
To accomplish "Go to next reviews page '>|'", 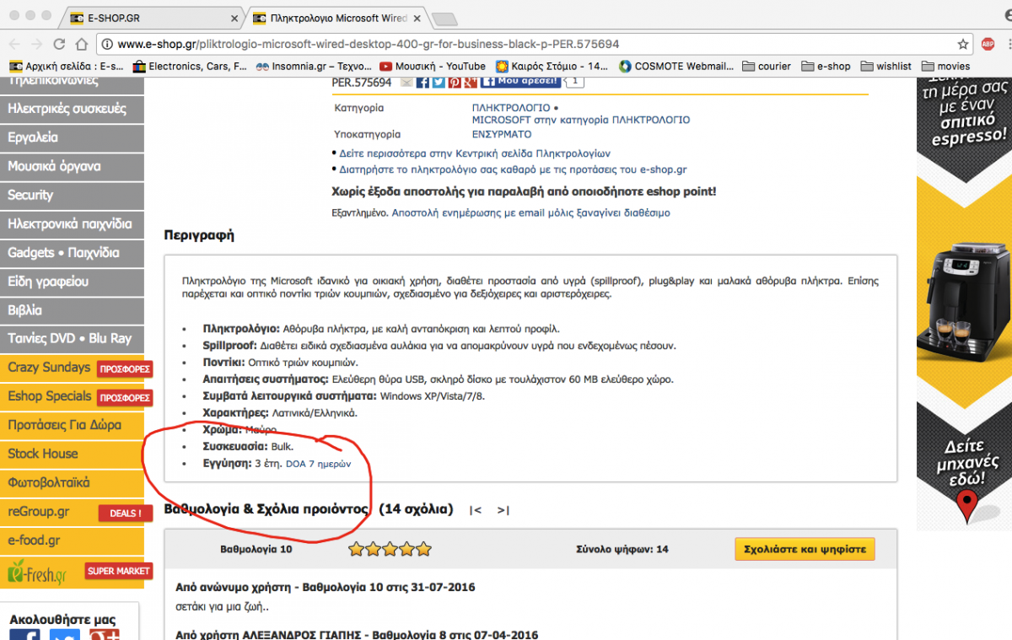I will tap(503, 510).
